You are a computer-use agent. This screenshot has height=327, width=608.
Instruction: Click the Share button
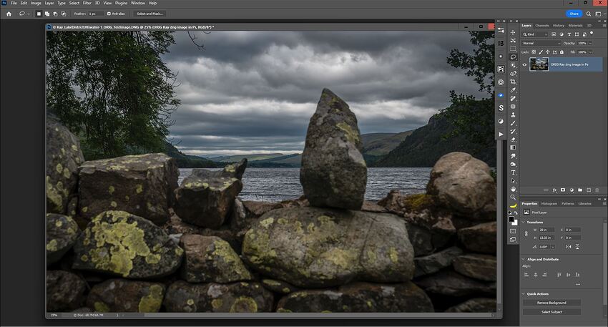tap(574, 14)
